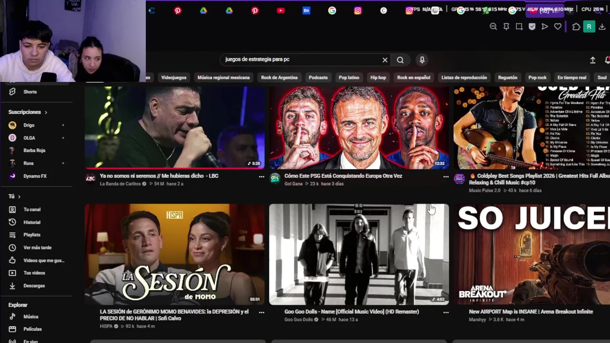Screen dimensions: 610x343
Task: Open the extensions cube icon
Action: (576, 27)
